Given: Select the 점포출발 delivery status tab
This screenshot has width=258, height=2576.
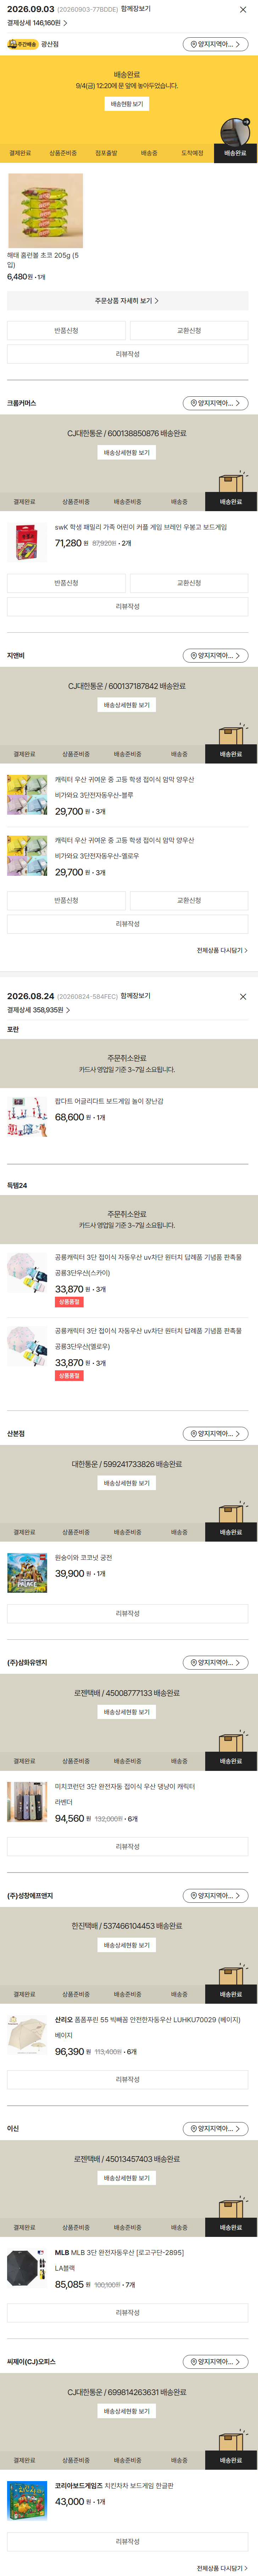Looking at the screenshot, I should (x=106, y=153).
